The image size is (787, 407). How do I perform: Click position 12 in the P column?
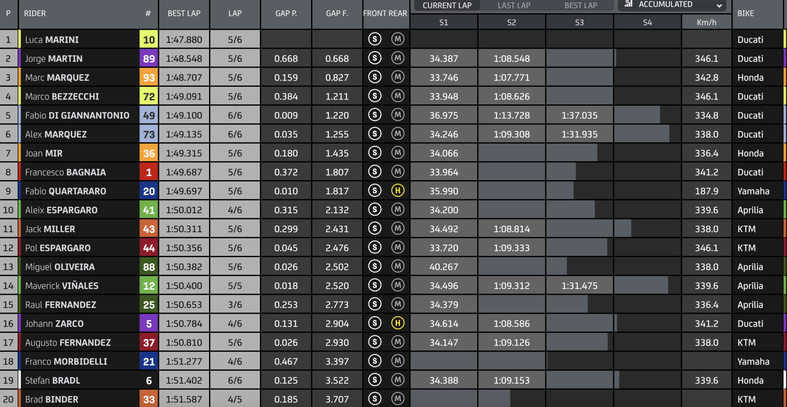pyautogui.click(x=8, y=248)
